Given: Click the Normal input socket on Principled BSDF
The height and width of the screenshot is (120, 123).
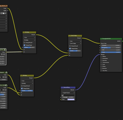Looking at the screenshot, I should pos(100,54).
